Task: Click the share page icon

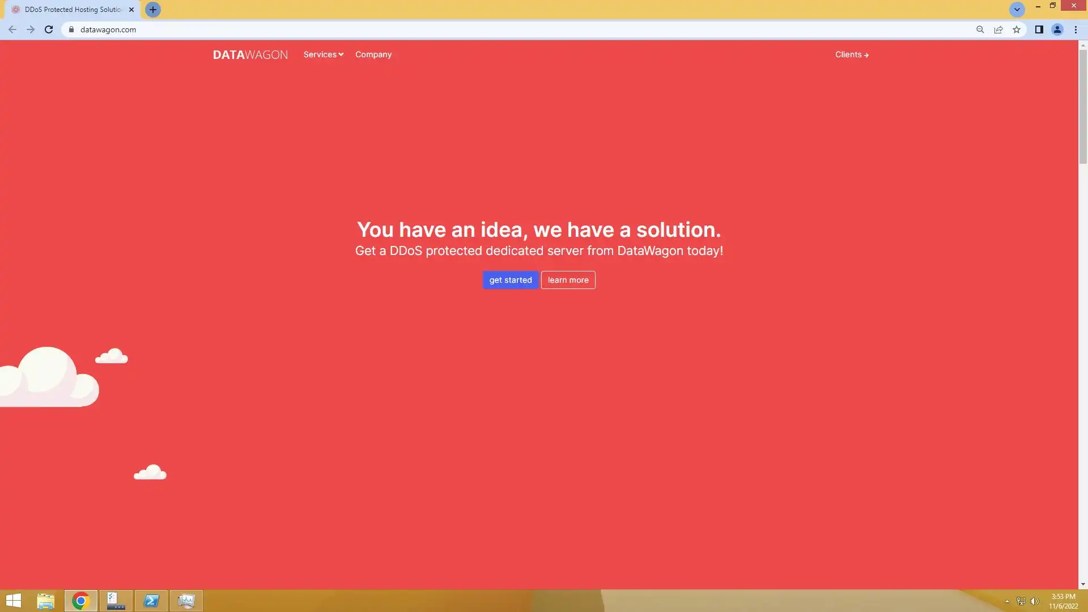Action: tap(998, 29)
